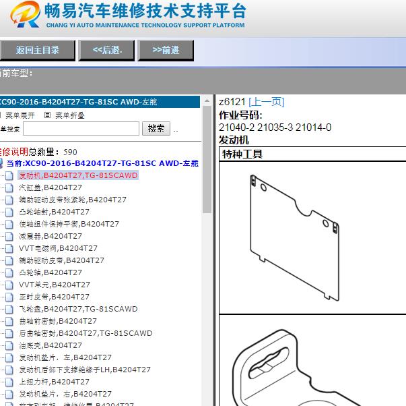Click document icon beside 凸轮轴,B4204T27
Viewport: 406px width, 406px height.
9,273
